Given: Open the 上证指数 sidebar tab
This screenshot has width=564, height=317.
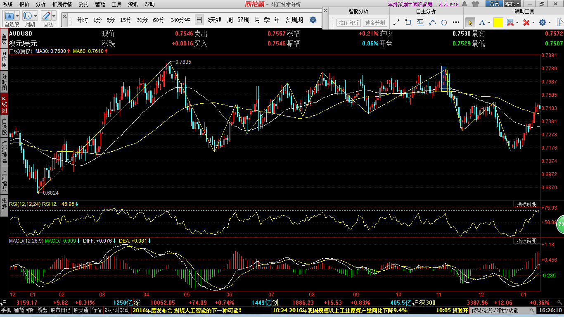Looking at the screenshot, I should pyautogui.click(x=4, y=181).
